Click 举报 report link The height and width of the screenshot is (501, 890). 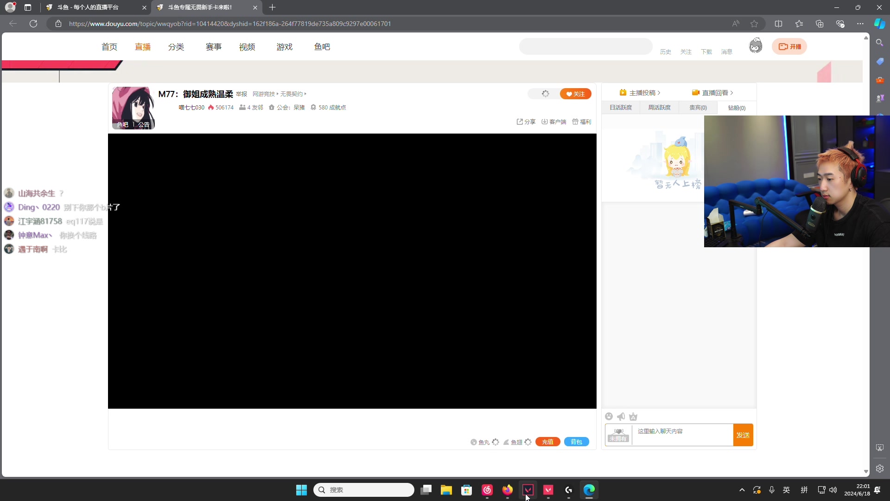point(242,94)
